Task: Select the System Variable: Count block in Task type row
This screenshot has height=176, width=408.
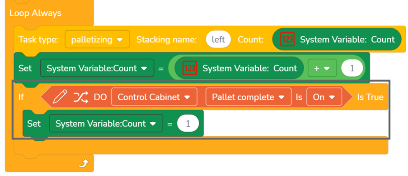Action: tap(337, 40)
